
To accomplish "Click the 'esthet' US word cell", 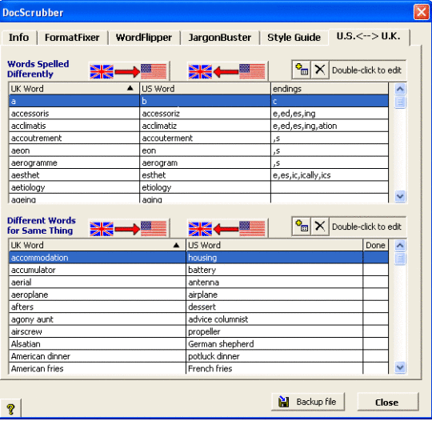I will coord(205,175).
